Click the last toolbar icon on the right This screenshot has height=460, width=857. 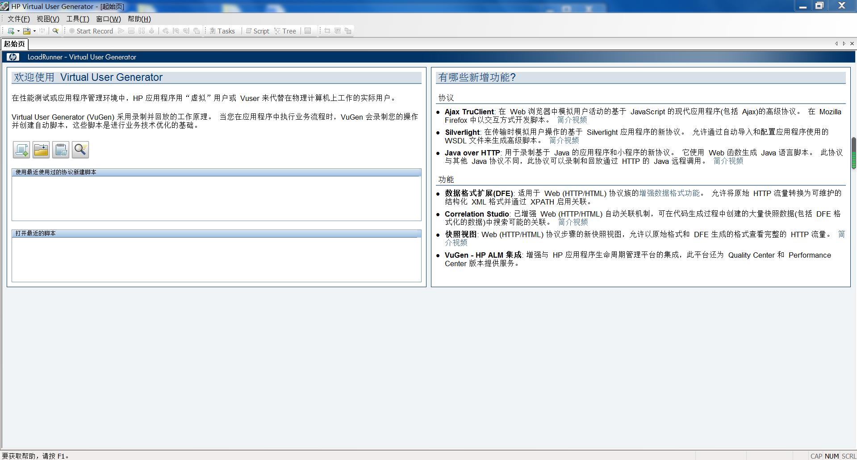[x=348, y=31]
